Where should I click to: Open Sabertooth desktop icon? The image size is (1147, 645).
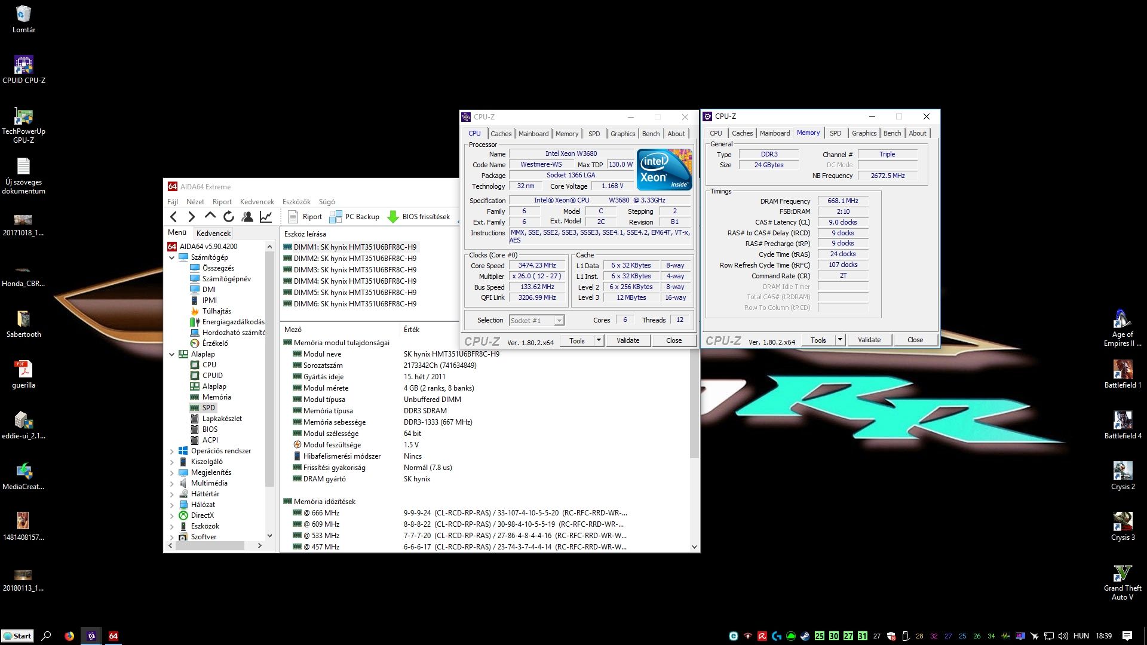23,324
